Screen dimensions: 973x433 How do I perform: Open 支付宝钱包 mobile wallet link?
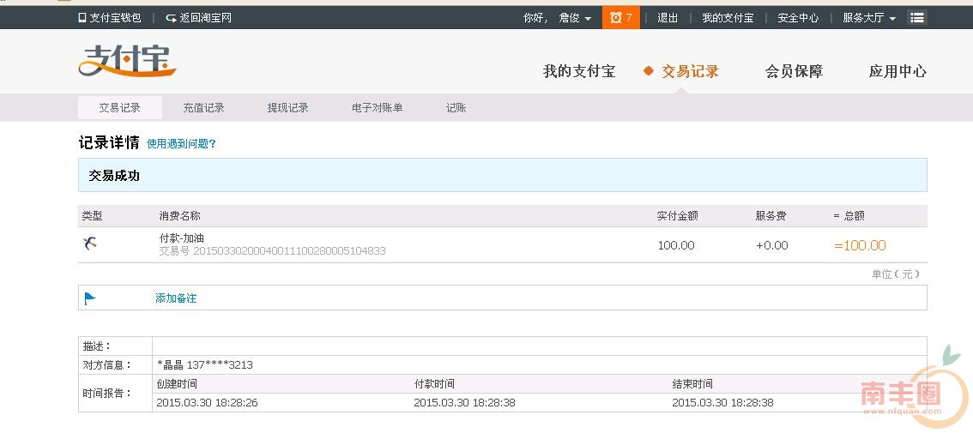click(x=110, y=18)
